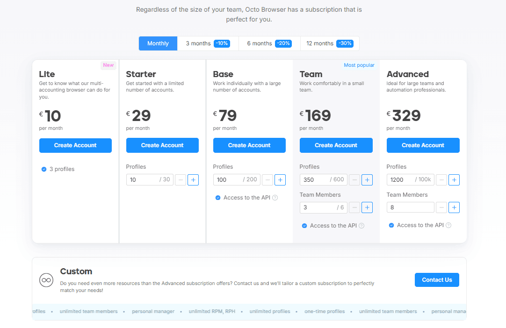Viewport: 506px width, 328px height.
Task: Click the -10% discount badge
Action: pos(222,43)
